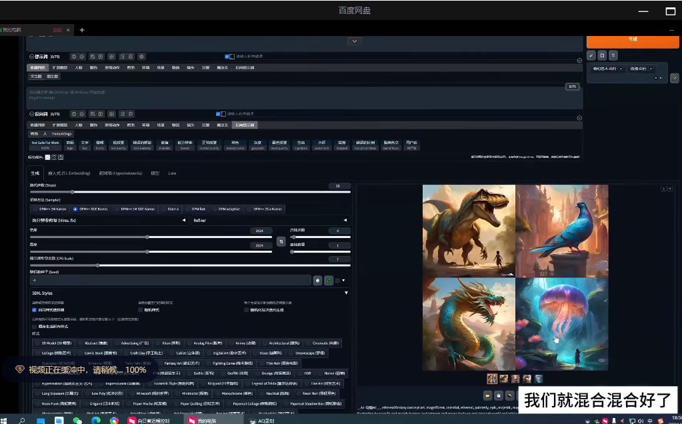Enable the Anime style checkbox

242,343
